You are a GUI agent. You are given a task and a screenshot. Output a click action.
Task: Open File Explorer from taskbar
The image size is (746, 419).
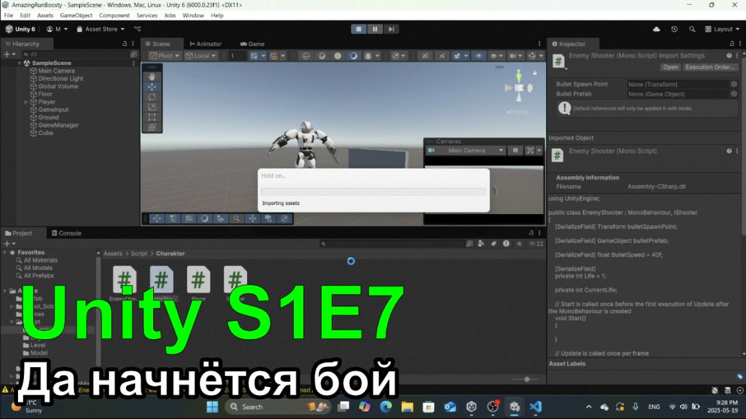pos(407,406)
